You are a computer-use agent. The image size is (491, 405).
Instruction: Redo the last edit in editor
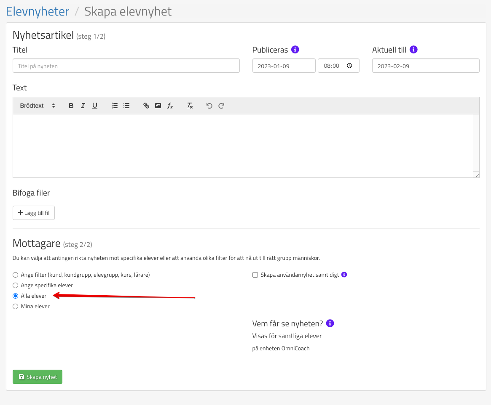221,106
